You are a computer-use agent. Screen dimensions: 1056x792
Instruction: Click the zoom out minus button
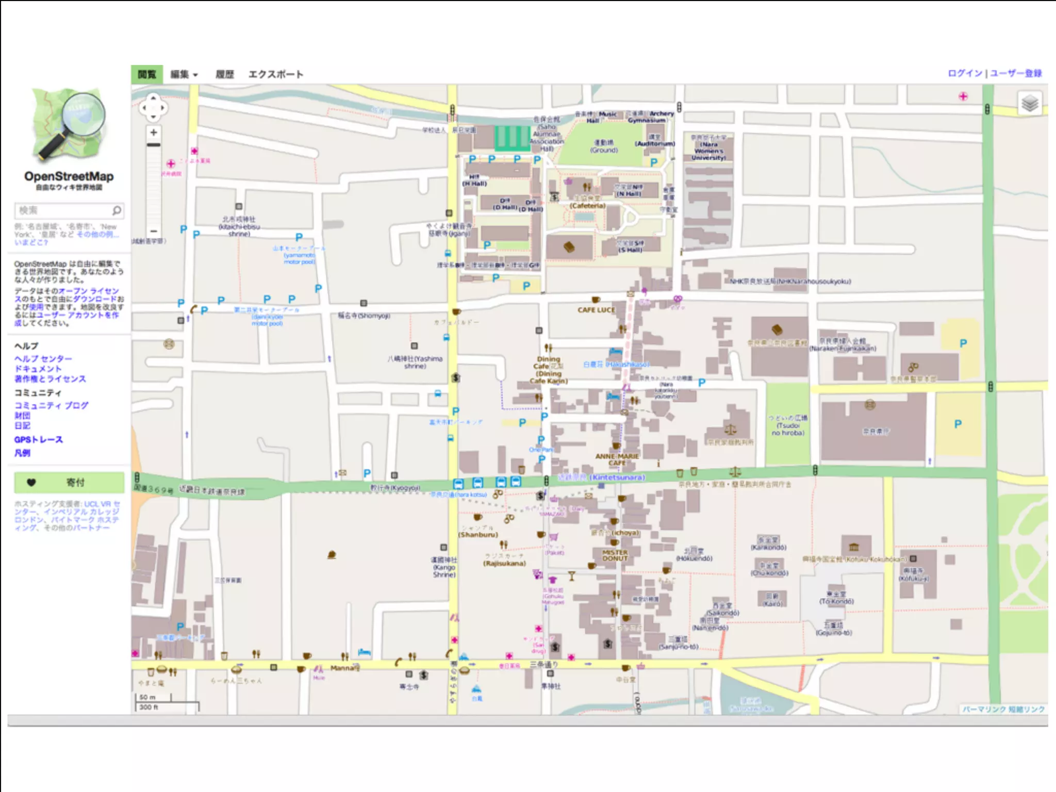tap(154, 232)
